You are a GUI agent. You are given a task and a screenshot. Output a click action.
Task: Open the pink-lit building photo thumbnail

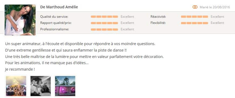click(x=65, y=86)
